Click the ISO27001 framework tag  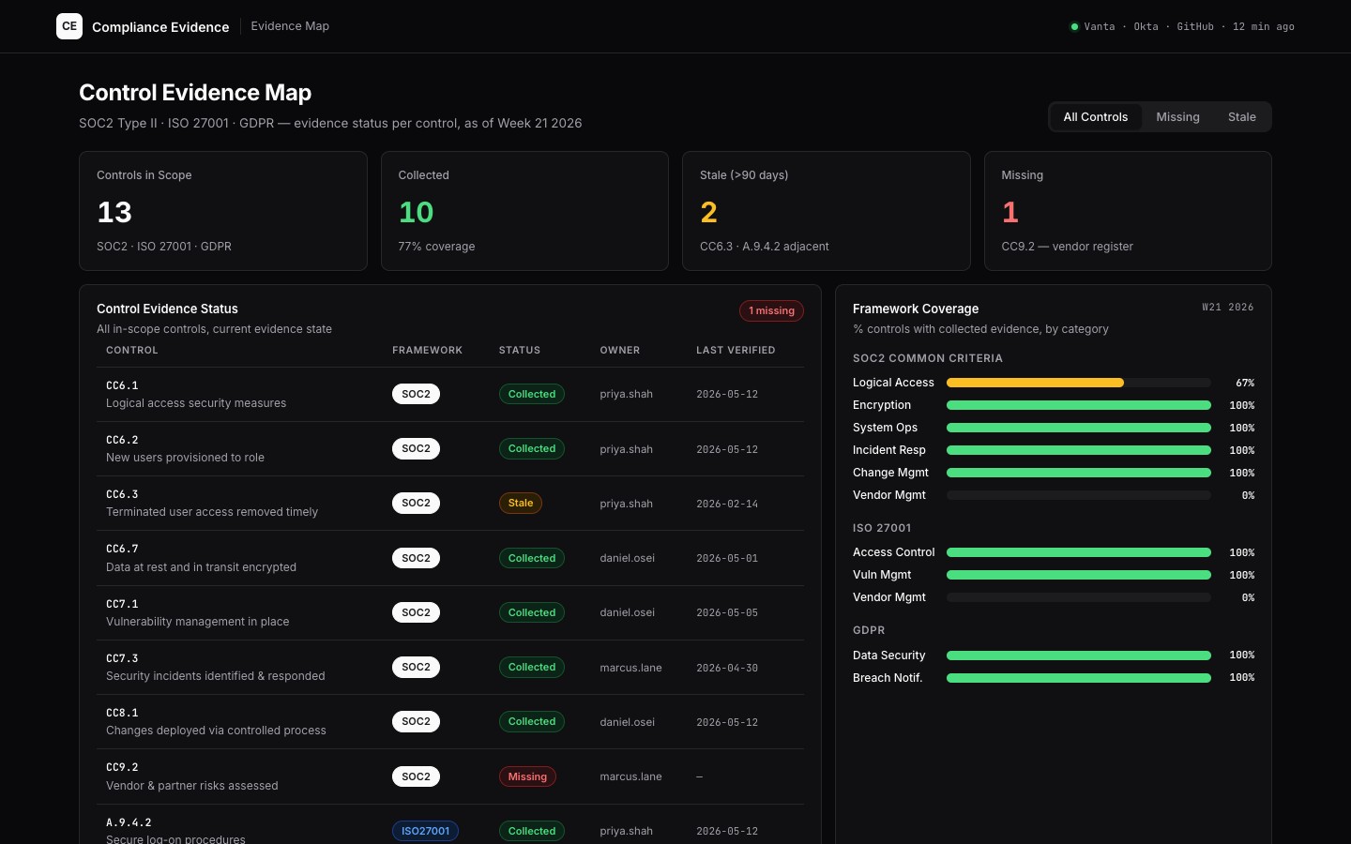[425, 831]
